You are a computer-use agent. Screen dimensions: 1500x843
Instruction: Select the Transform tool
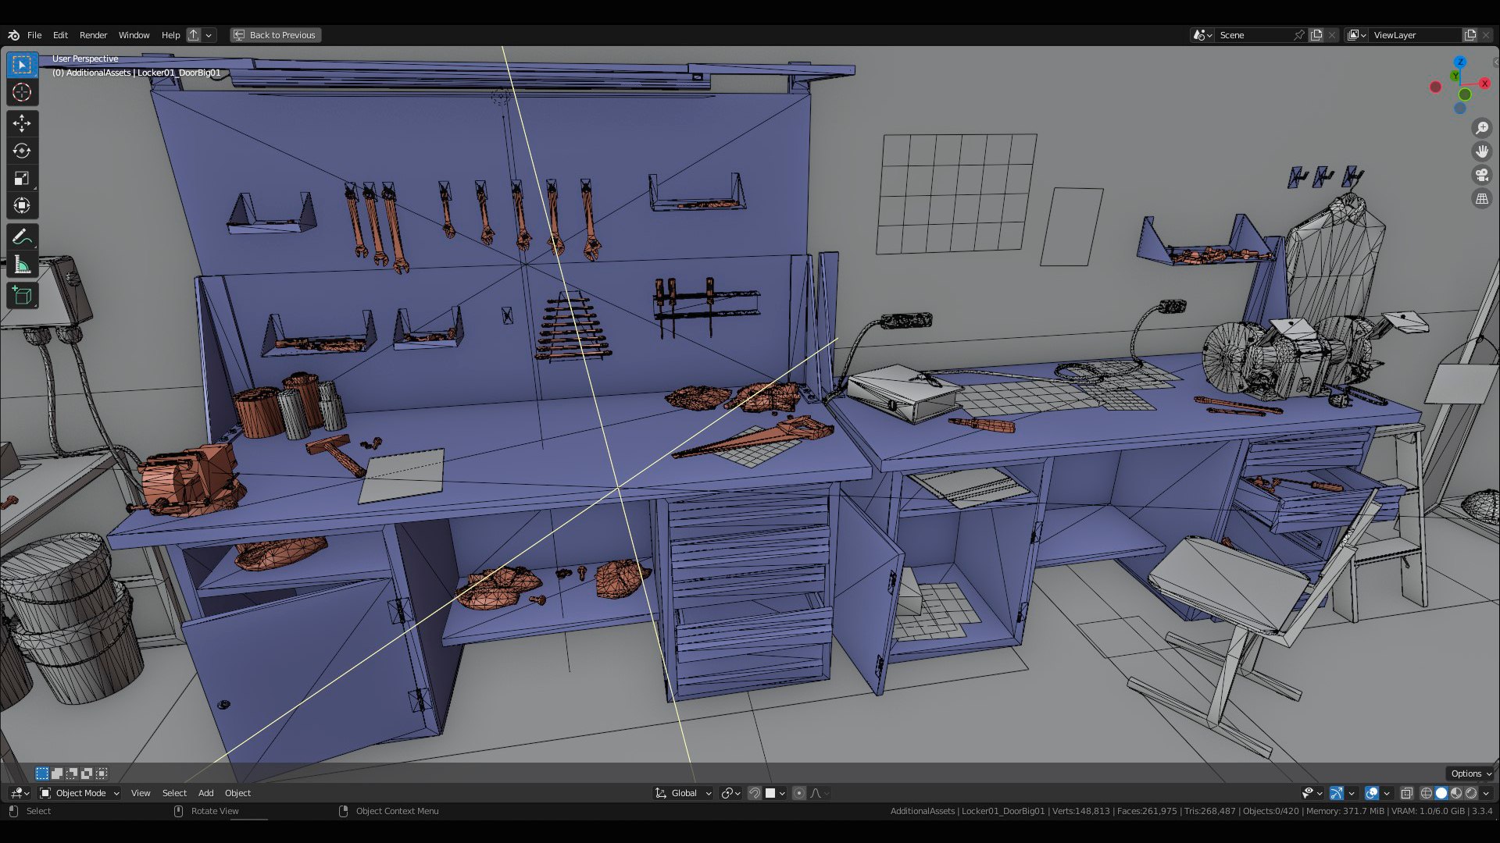coord(22,205)
